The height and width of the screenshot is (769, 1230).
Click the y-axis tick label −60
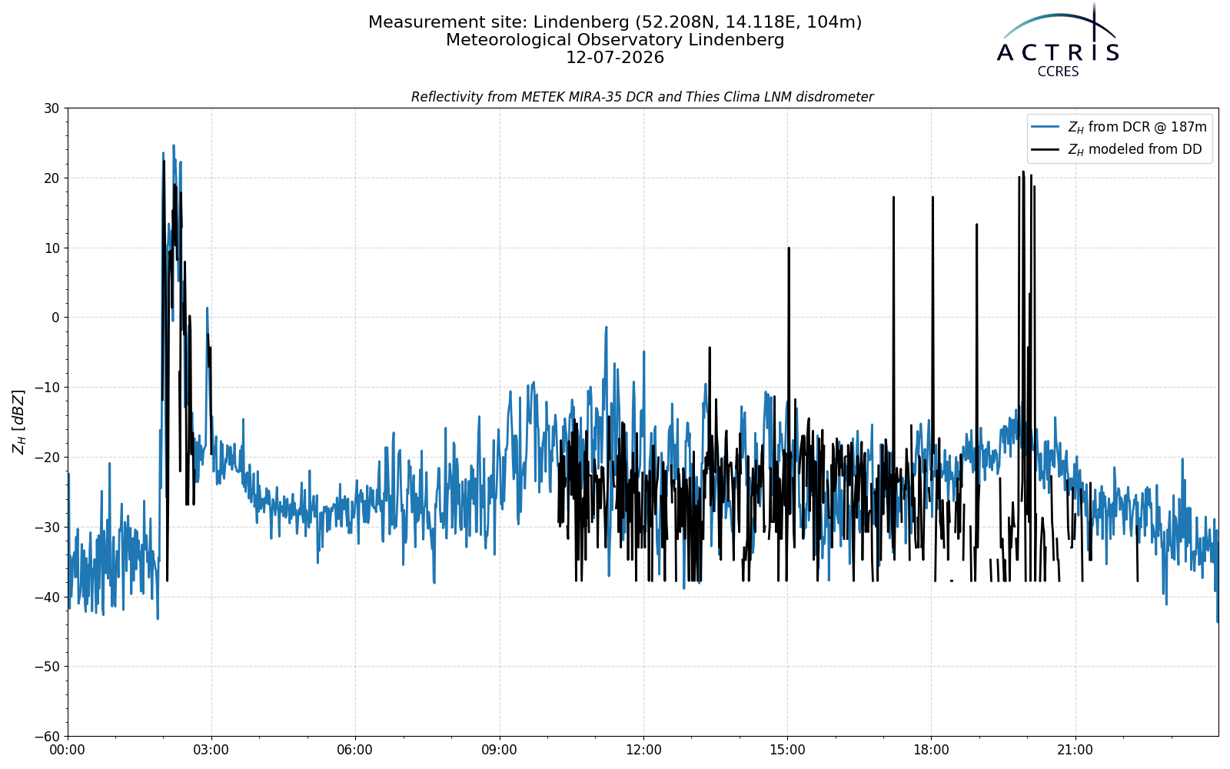[46, 736]
